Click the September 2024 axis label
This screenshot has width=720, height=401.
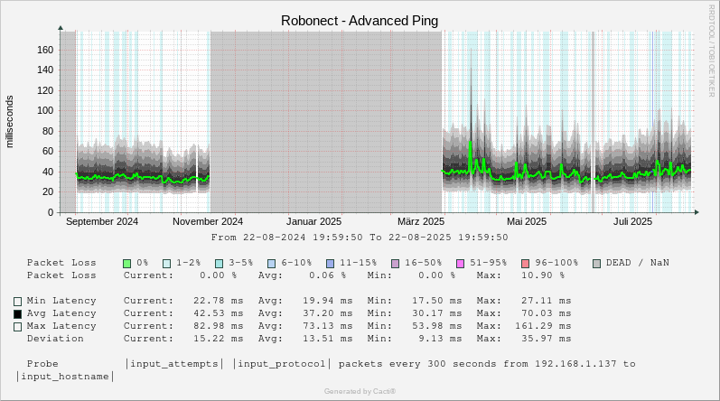coord(102,221)
